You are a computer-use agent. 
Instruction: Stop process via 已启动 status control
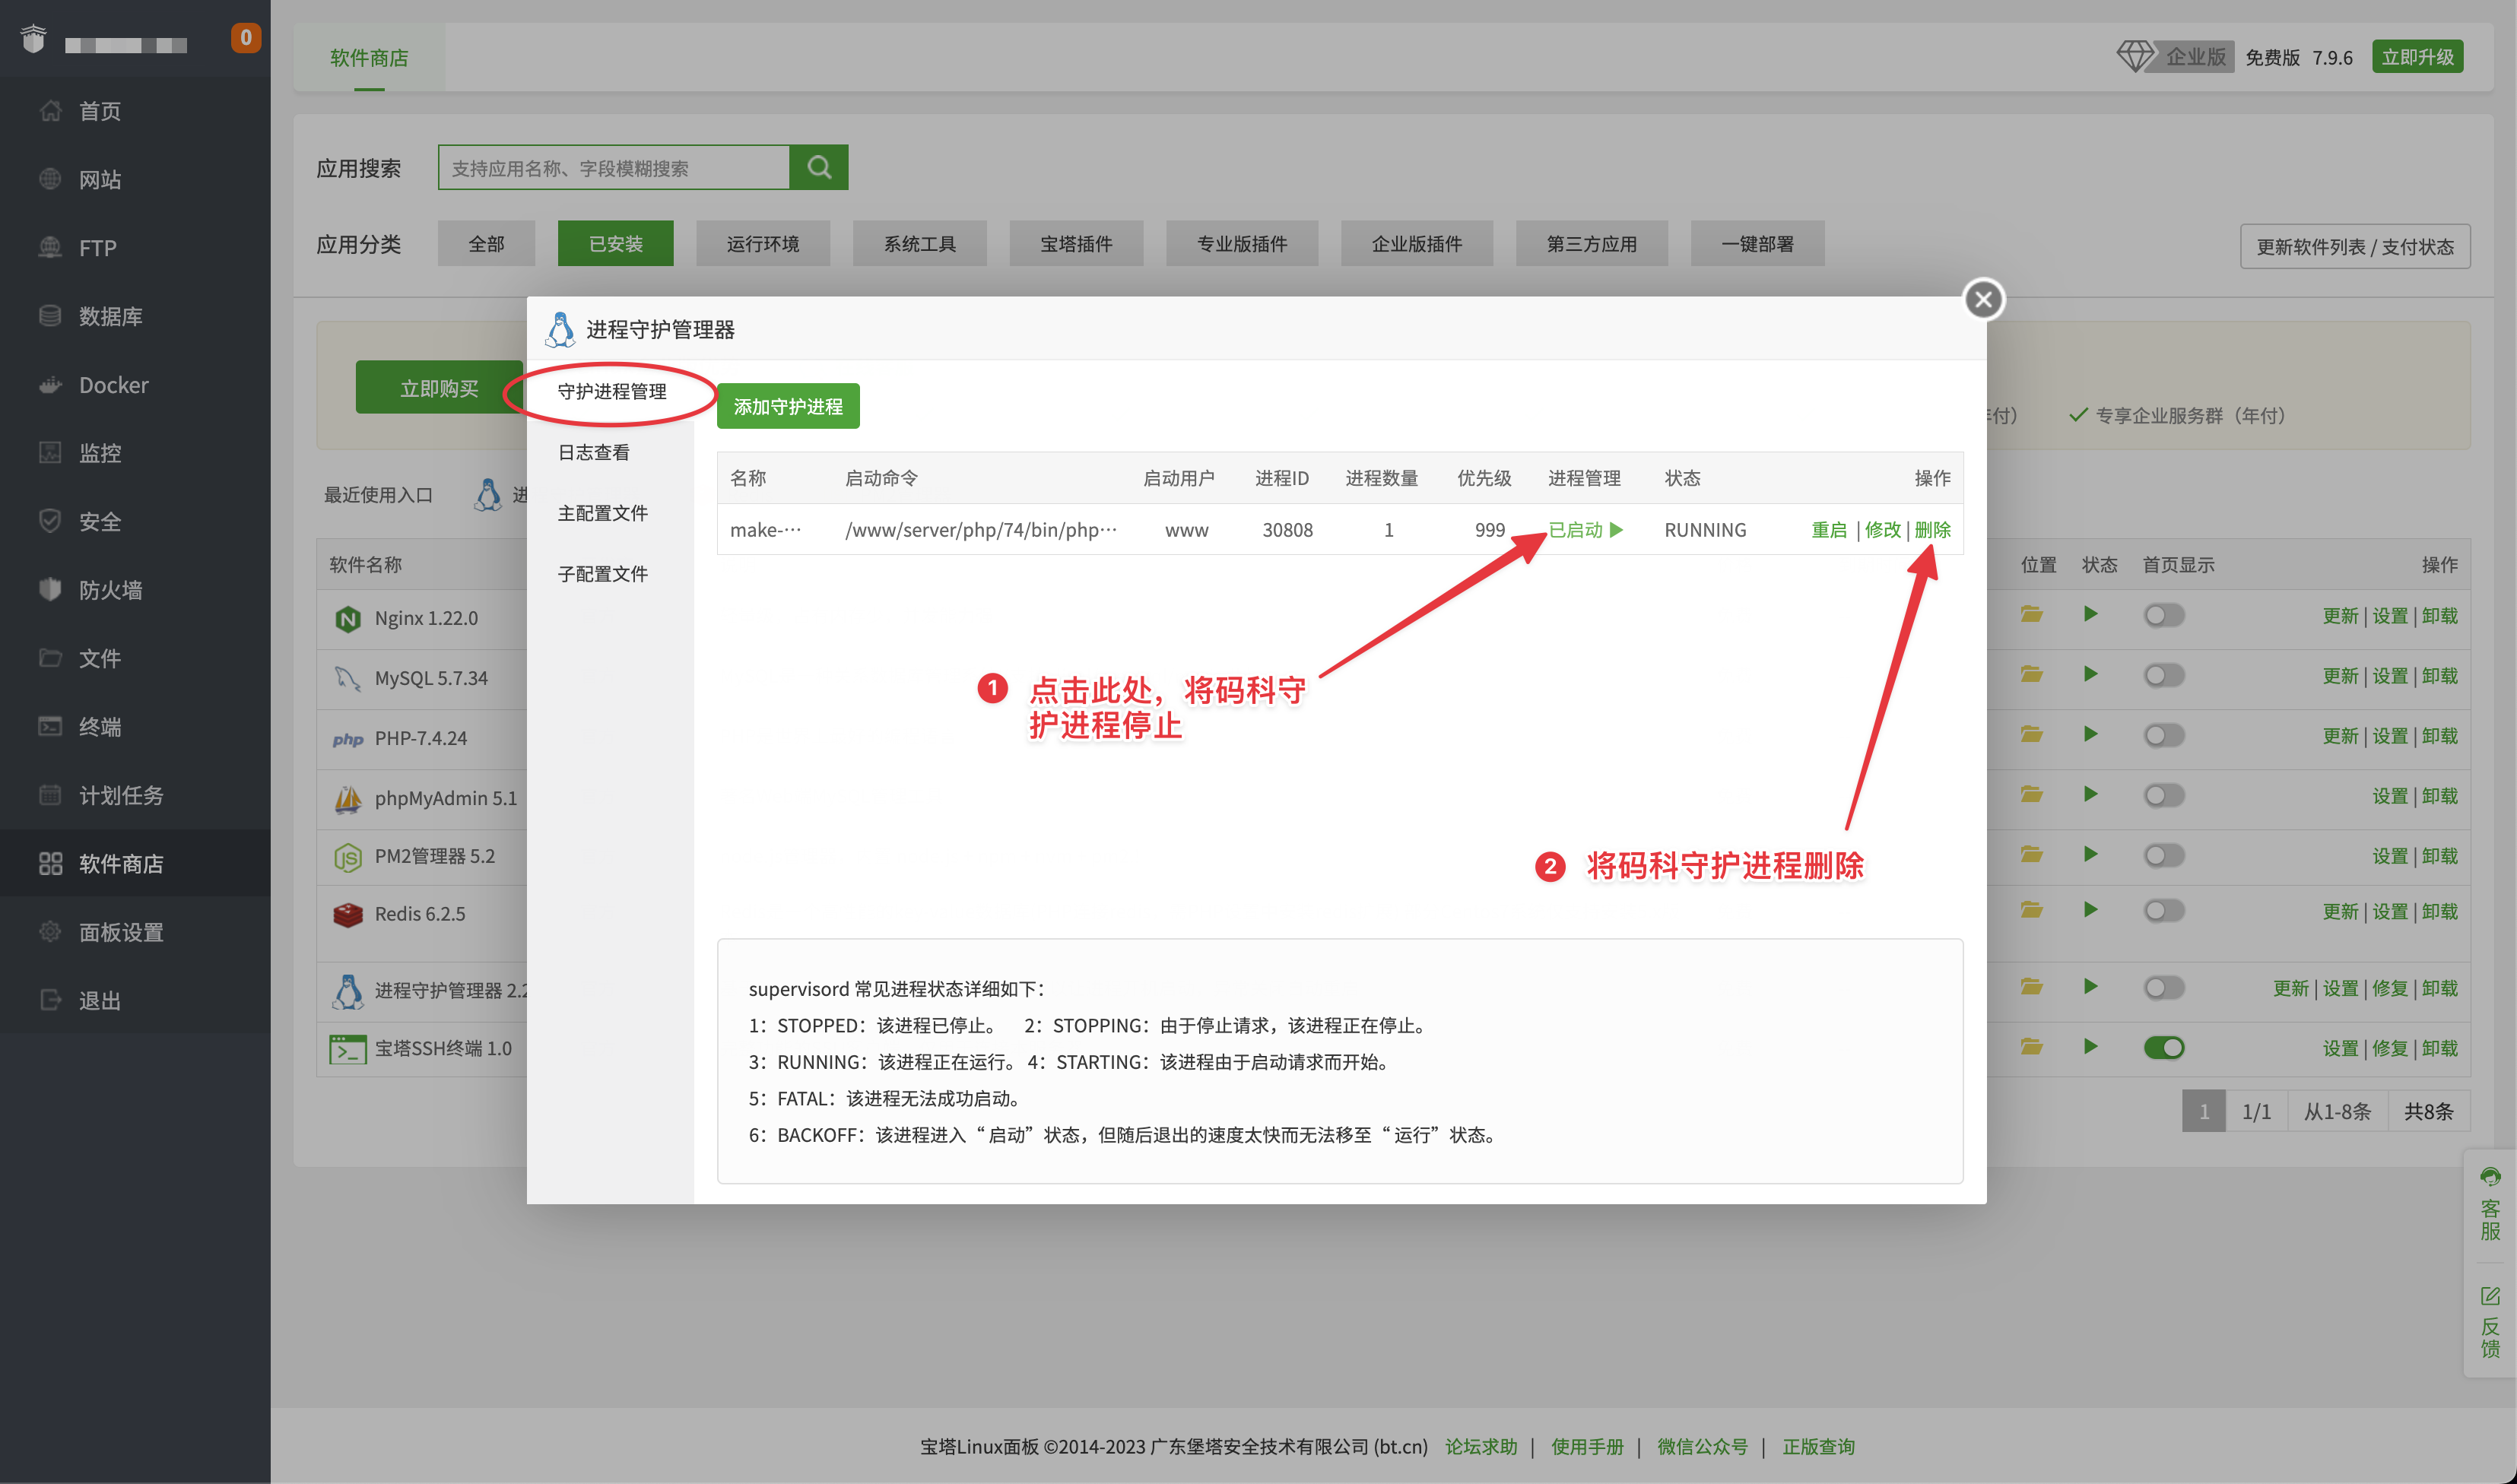click(x=1585, y=530)
